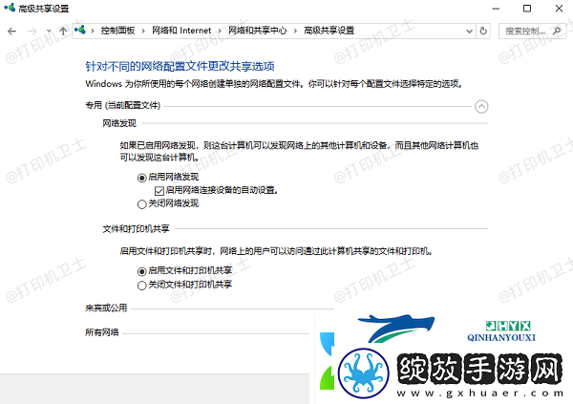Select 启用网络发现 radio button

[x=141, y=178]
